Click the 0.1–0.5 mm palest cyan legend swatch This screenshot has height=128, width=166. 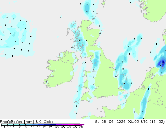pyautogui.click(x=4, y=125)
